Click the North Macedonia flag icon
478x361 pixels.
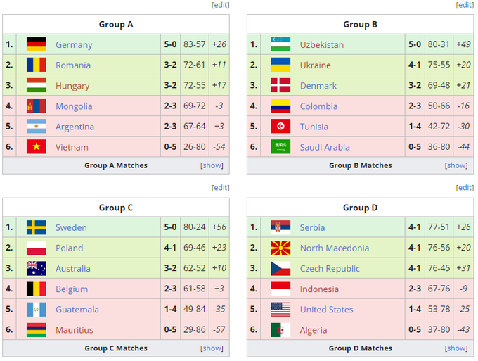(x=280, y=248)
